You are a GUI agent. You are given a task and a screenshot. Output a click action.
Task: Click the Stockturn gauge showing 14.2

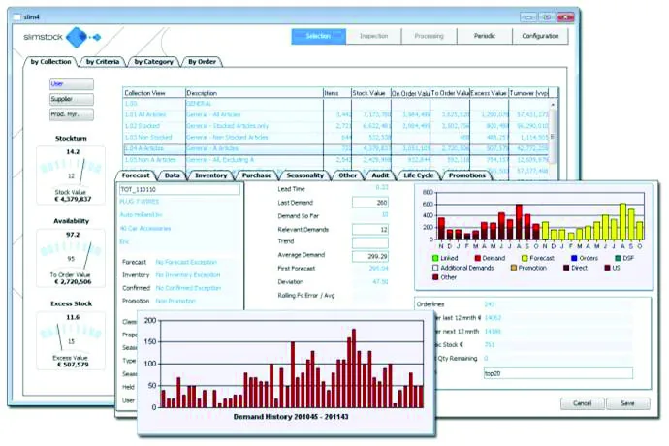pyautogui.click(x=71, y=175)
